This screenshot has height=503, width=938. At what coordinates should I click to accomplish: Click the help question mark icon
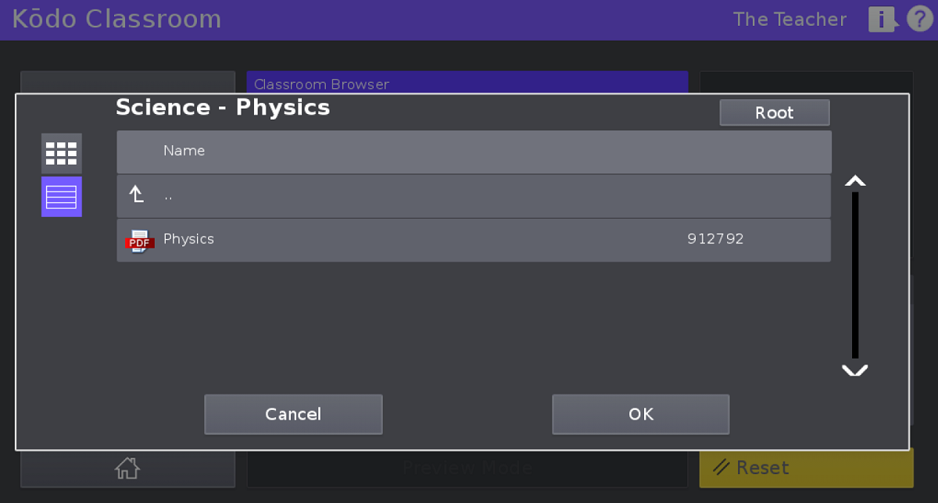pyautogui.click(x=918, y=19)
